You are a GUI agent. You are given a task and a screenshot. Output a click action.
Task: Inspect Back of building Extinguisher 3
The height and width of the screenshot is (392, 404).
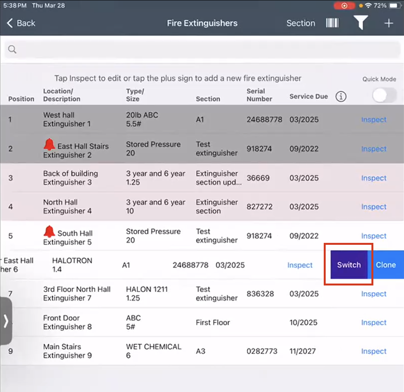[x=374, y=178]
